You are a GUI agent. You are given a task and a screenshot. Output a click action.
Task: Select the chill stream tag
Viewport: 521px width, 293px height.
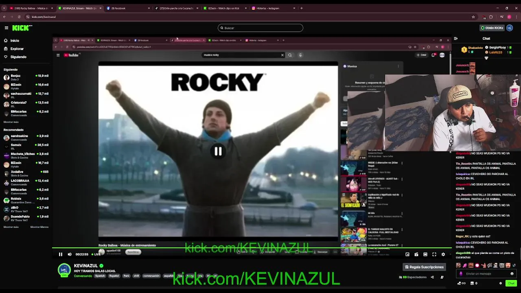[136, 276]
